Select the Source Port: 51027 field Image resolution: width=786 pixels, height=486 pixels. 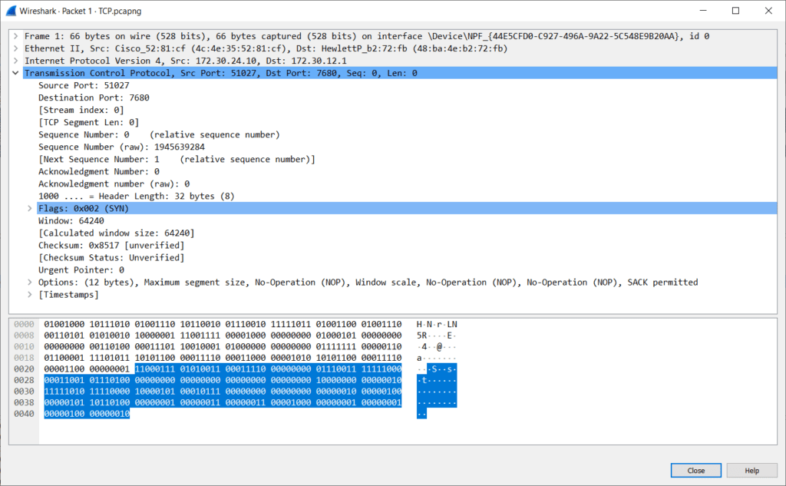[84, 85]
